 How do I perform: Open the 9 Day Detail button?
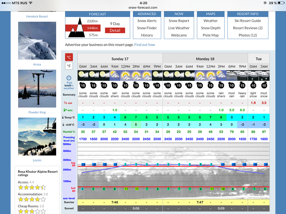pyautogui.click(x=115, y=30)
